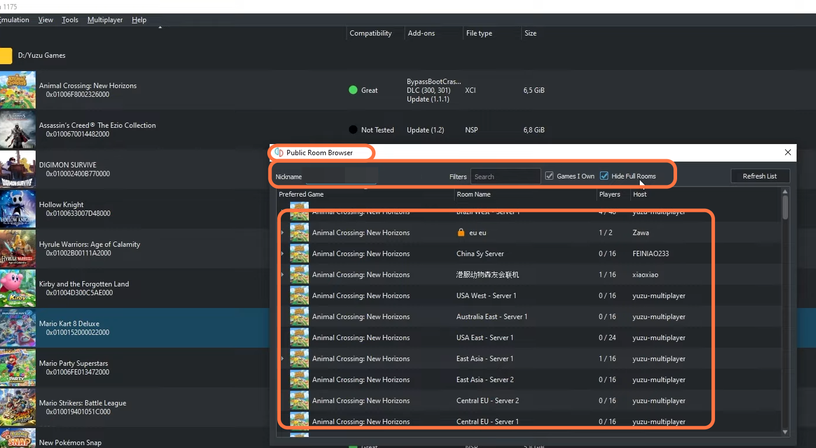The height and width of the screenshot is (448, 816).
Task: Click the Mario Strikers Battle League icon
Action: coord(18,407)
